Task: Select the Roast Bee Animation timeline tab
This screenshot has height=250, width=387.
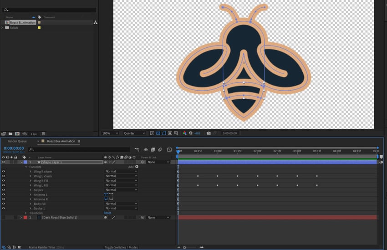Action: tap(61, 142)
